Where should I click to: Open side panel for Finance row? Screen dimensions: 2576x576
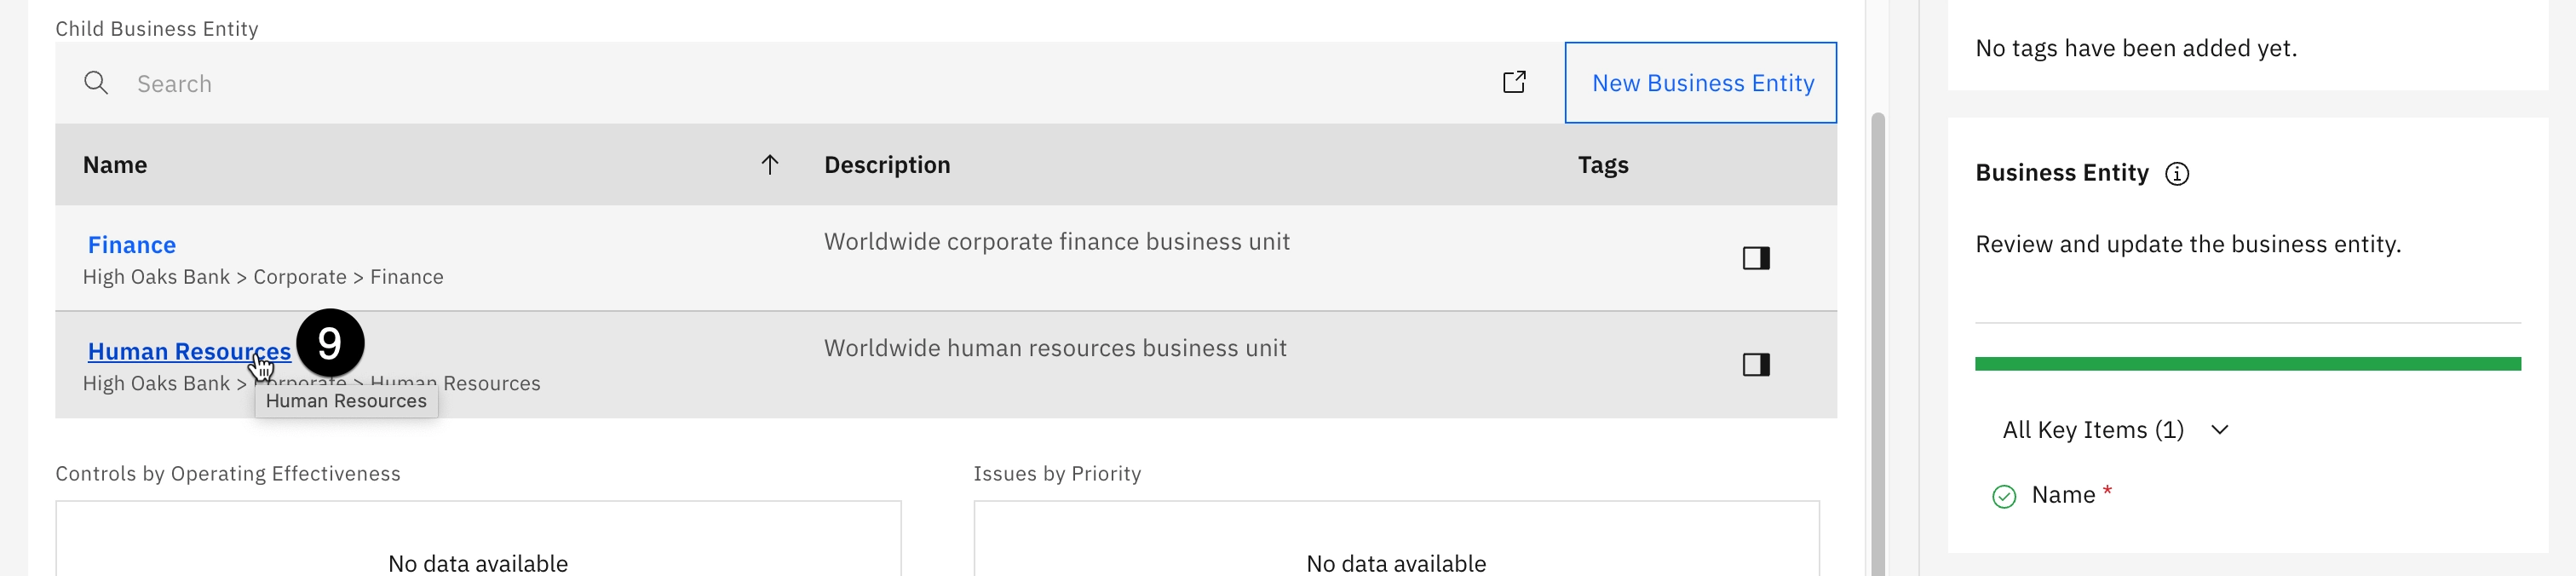pos(1756,258)
